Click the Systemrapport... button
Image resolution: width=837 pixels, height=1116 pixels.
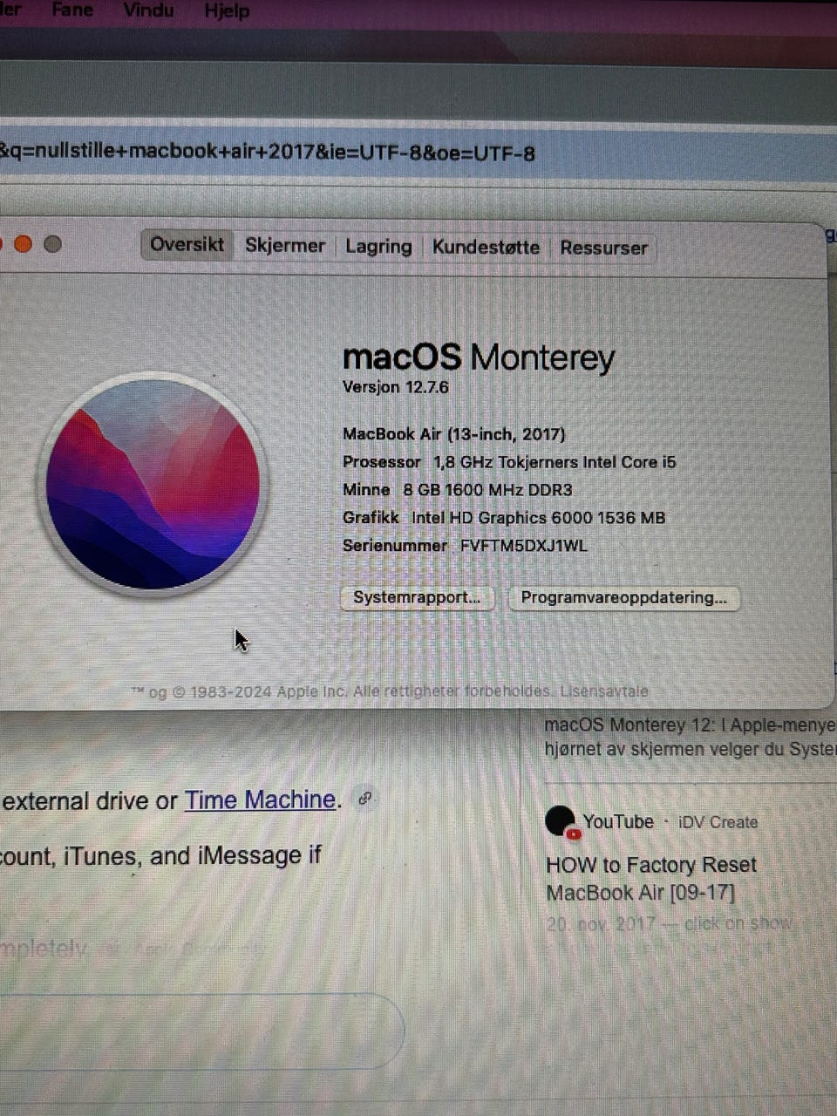(417, 598)
